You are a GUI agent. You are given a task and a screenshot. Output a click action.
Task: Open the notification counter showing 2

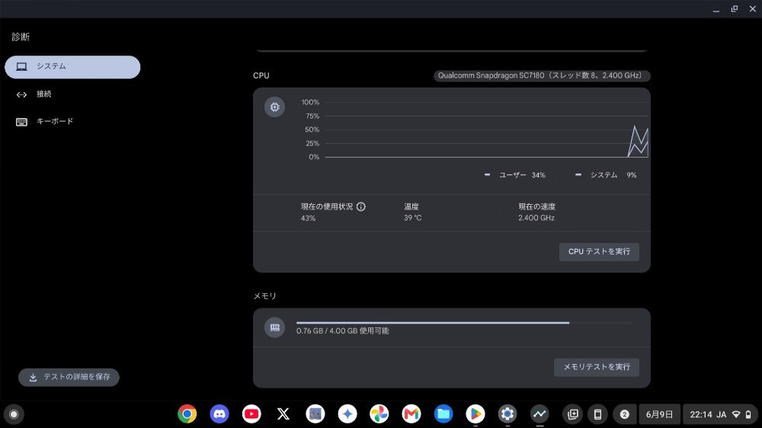pos(625,414)
